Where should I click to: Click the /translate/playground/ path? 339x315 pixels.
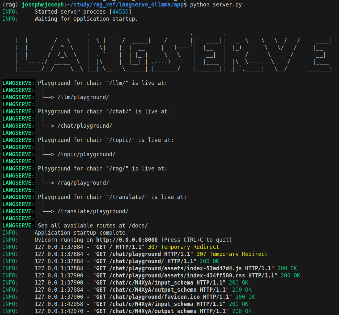coord(93,211)
